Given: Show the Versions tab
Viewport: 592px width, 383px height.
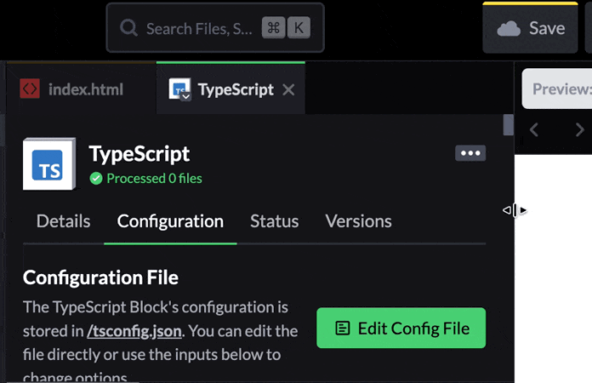Looking at the screenshot, I should pos(358,221).
